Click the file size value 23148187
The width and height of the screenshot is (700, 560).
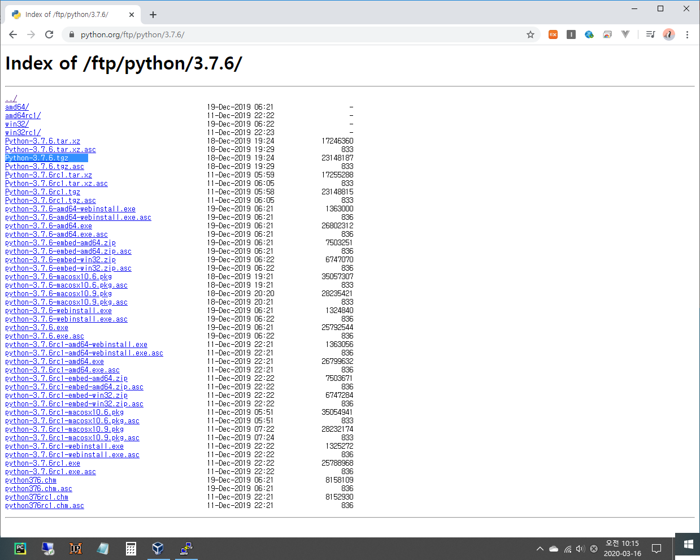[337, 158]
